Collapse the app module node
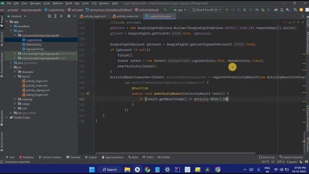This screenshot has width=309, height=174. (7, 22)
